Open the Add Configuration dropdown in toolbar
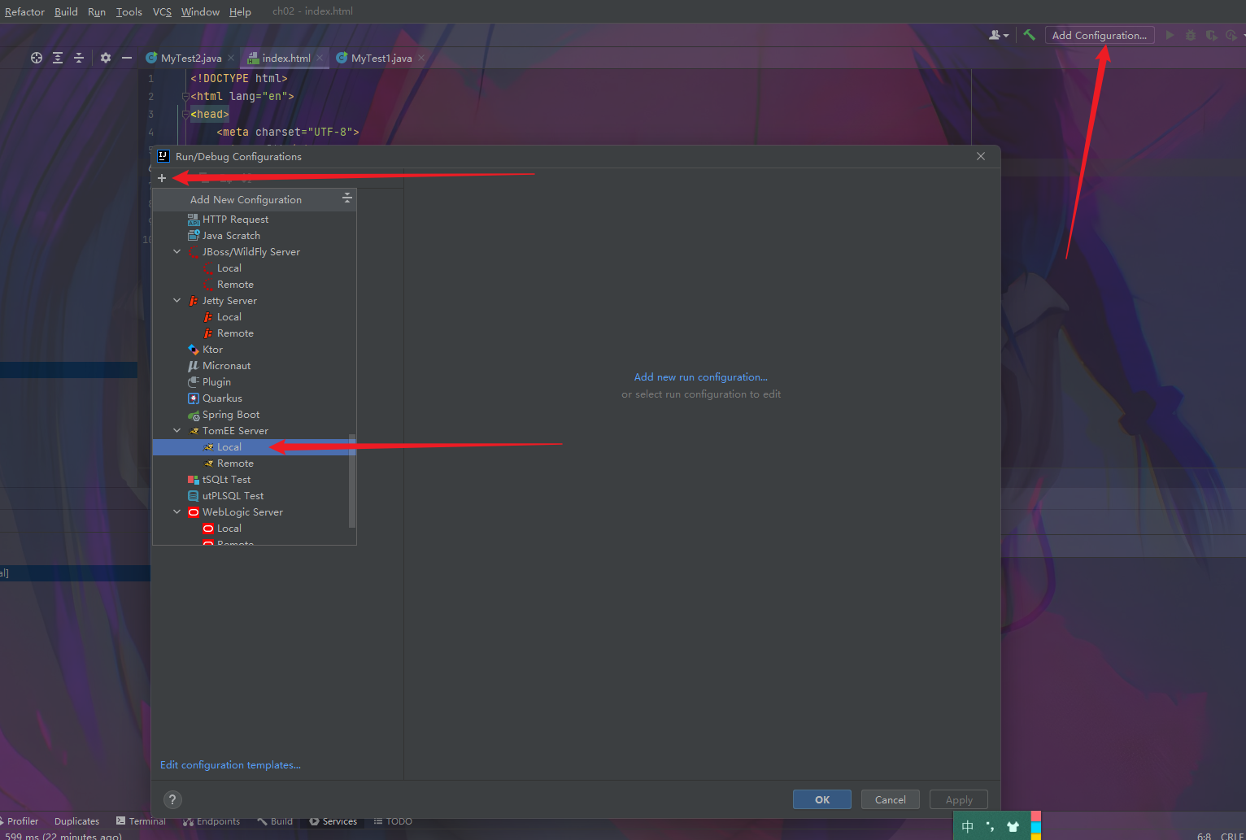1246x840 pixels. [x=1100, y=35]
